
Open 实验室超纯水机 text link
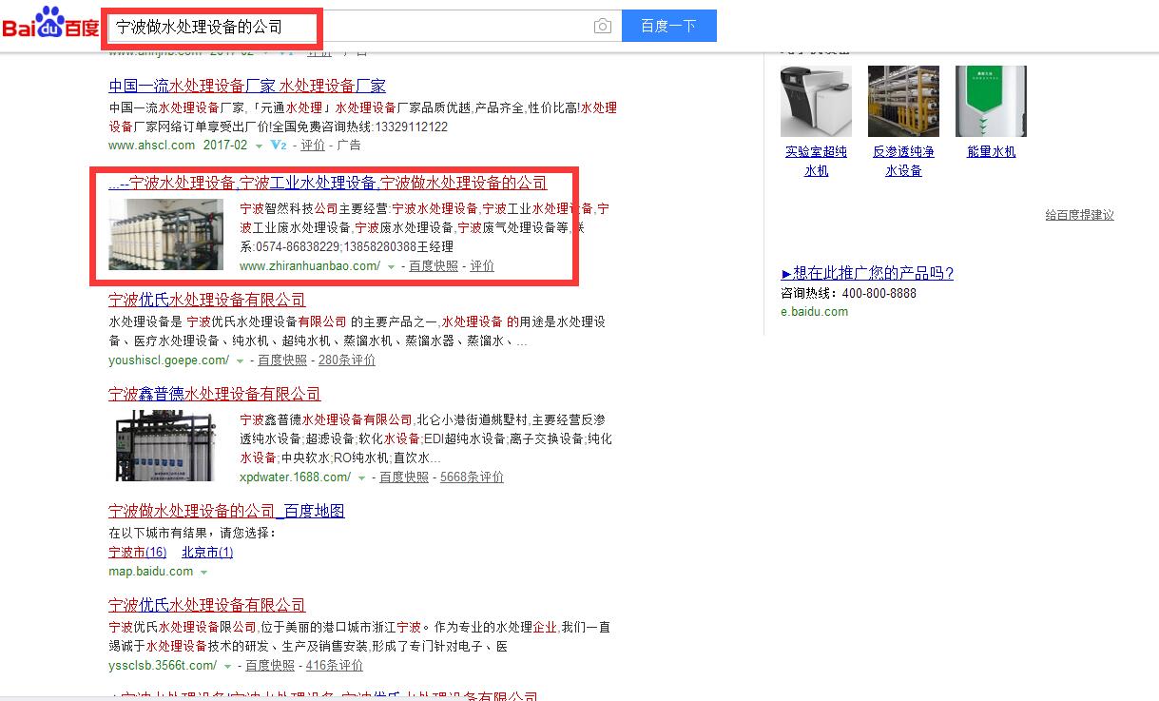coord(816,162)
